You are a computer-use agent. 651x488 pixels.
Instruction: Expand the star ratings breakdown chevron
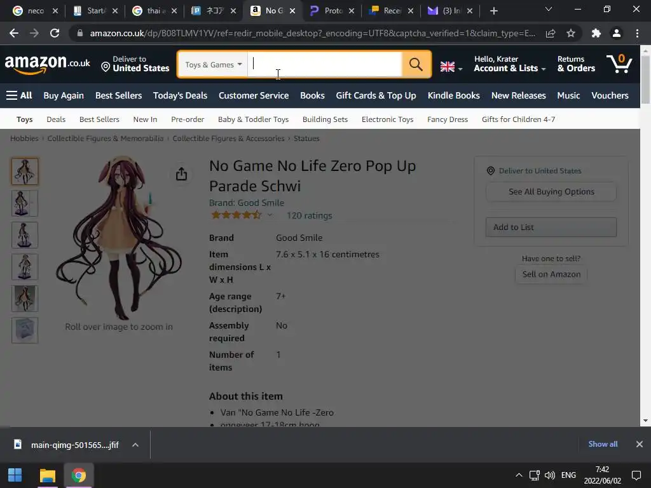pos(270,215)
